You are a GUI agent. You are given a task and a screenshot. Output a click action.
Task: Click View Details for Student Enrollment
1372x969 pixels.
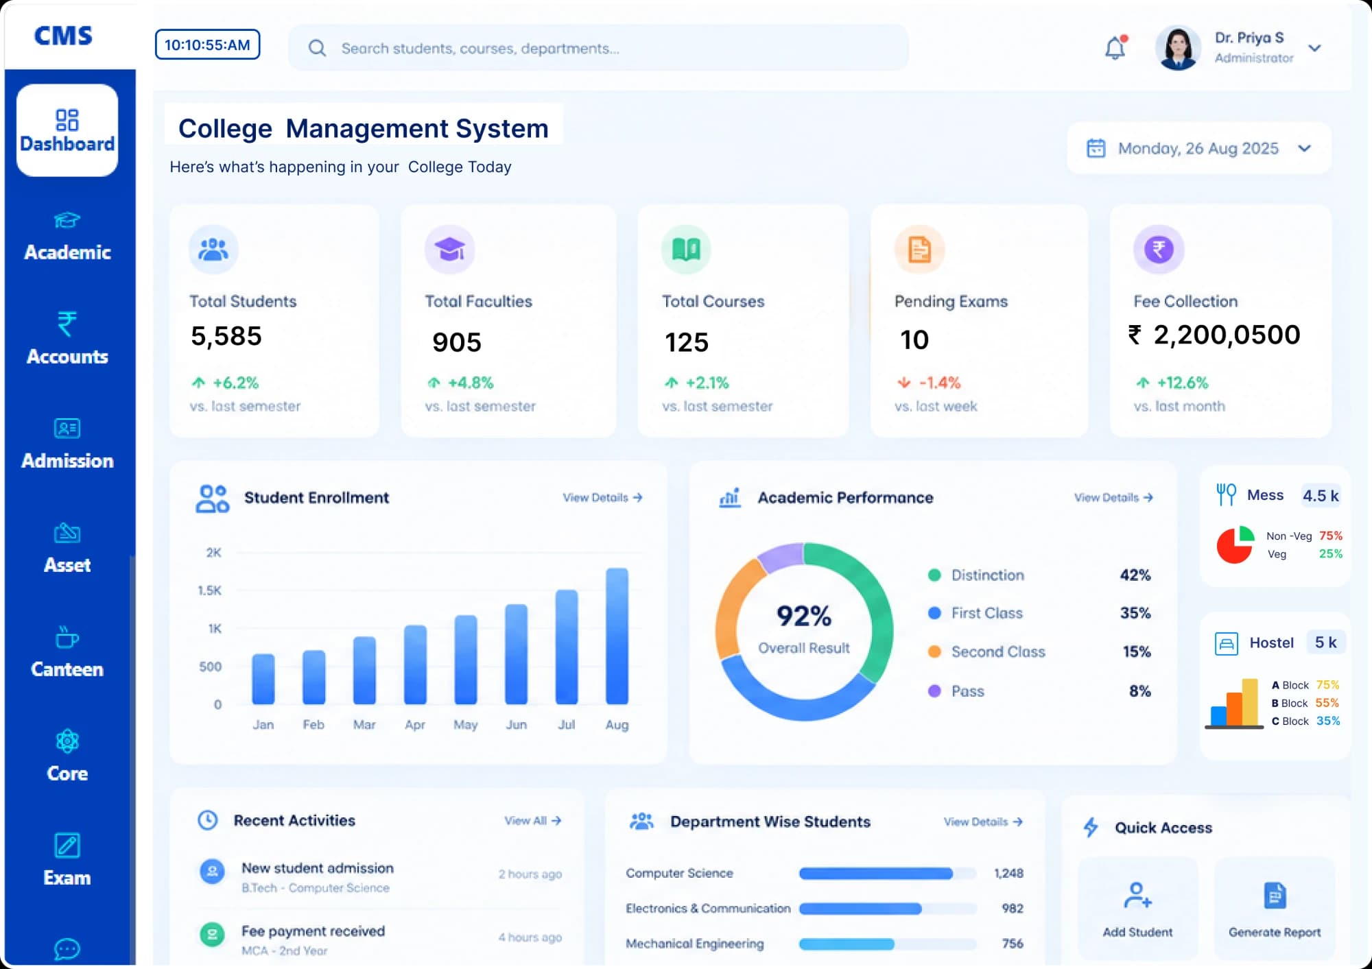point(602,497)
